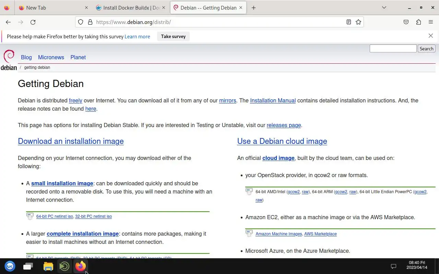Download 64-bit PC netinst iso
The image size is (439, 274).
tap(55, 216)
